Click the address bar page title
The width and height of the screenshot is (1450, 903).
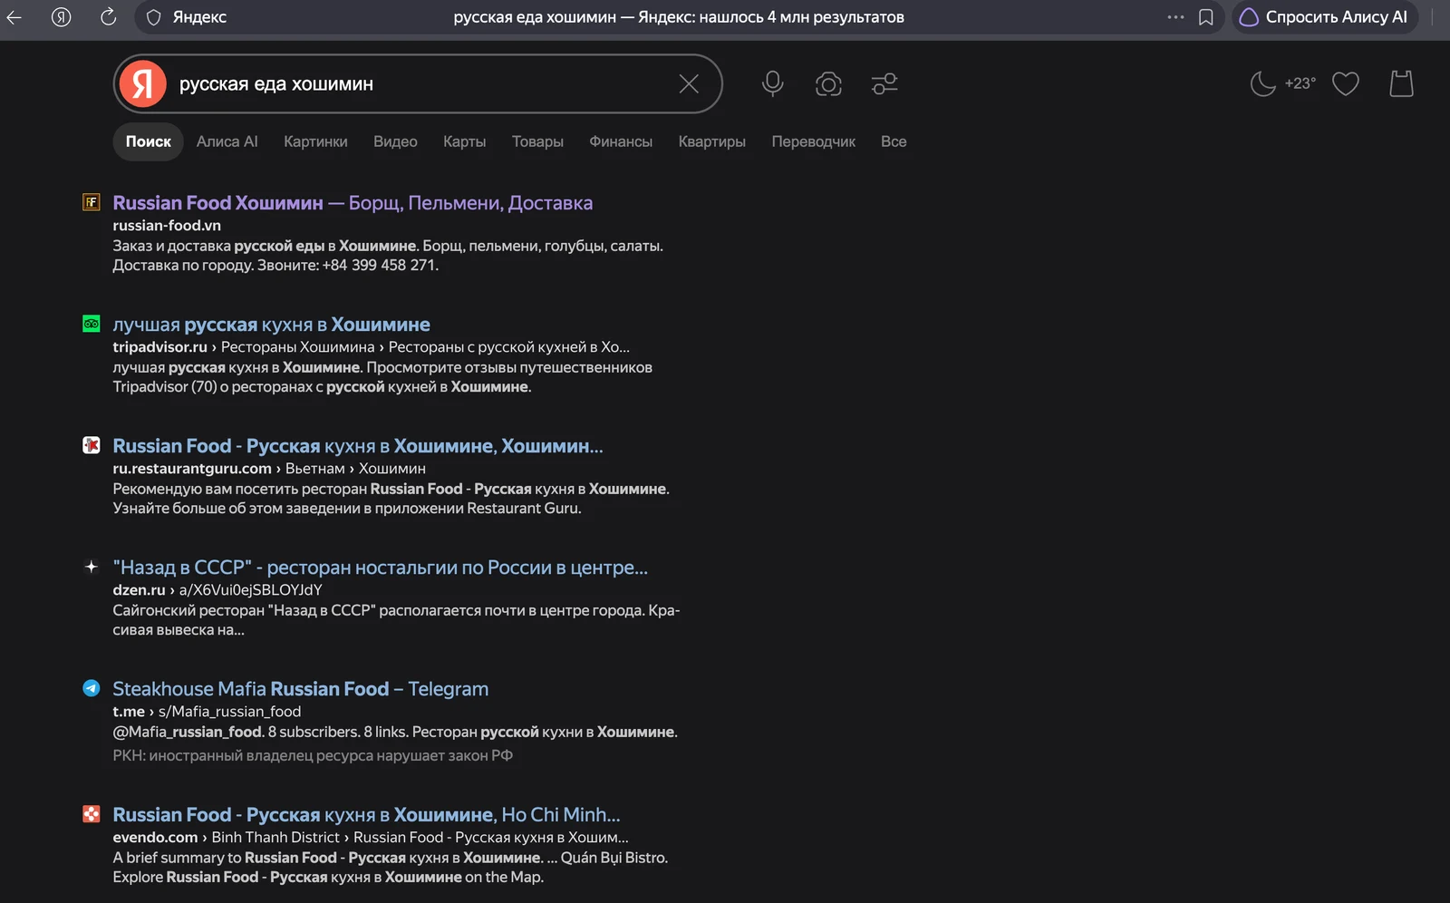click(x=679, y=17)
